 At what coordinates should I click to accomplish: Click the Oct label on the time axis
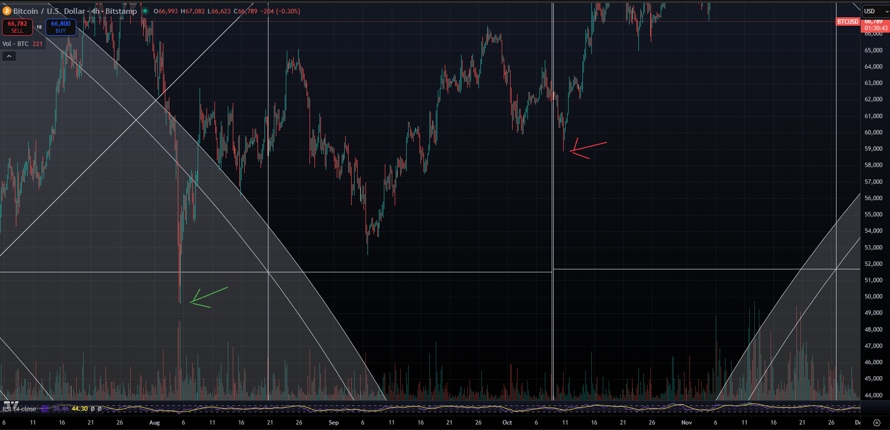point(507,423)
